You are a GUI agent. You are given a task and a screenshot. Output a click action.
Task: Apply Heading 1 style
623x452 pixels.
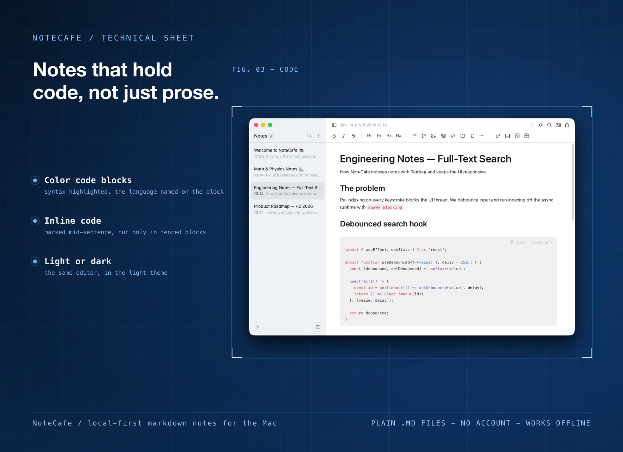[x=369, y=136]
